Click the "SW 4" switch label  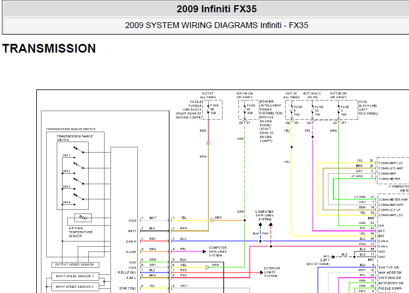click(67, 202)
